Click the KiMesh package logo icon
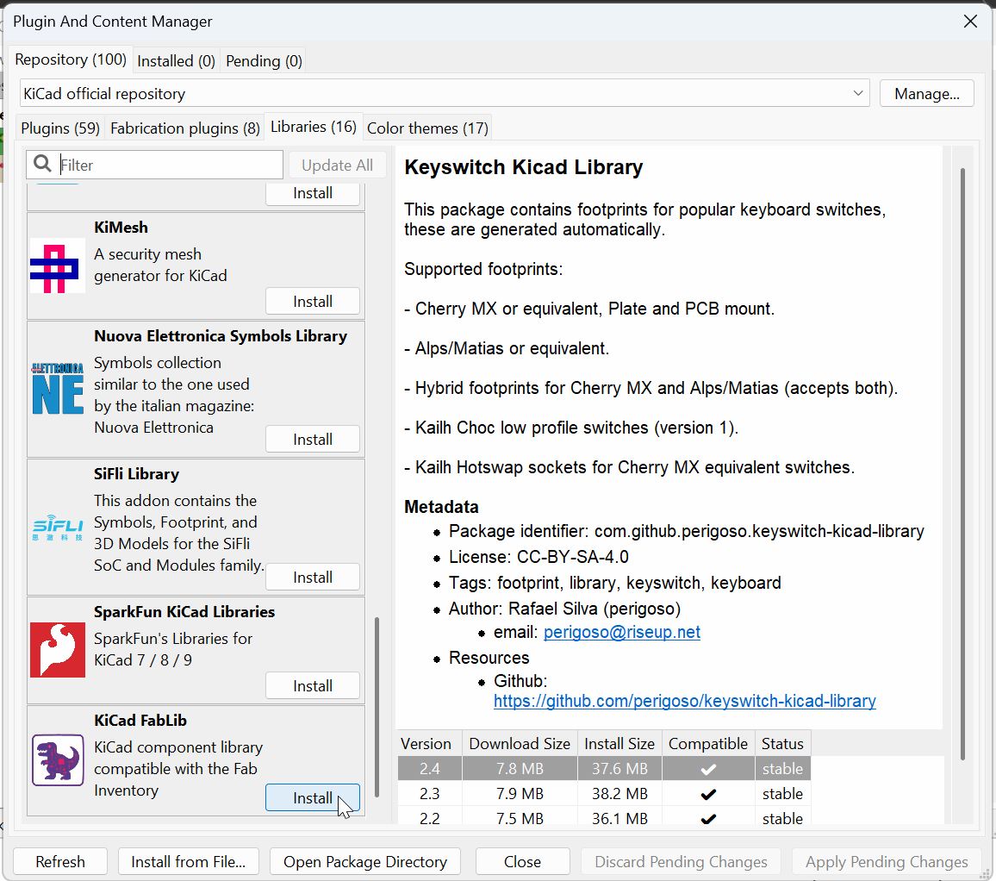The height and width of the screenshot is (881, 996). pyautogui.click(x=57, y=266)
